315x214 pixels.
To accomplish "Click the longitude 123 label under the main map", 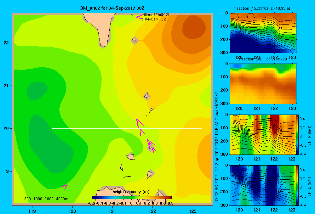I will tap(193, 211).
